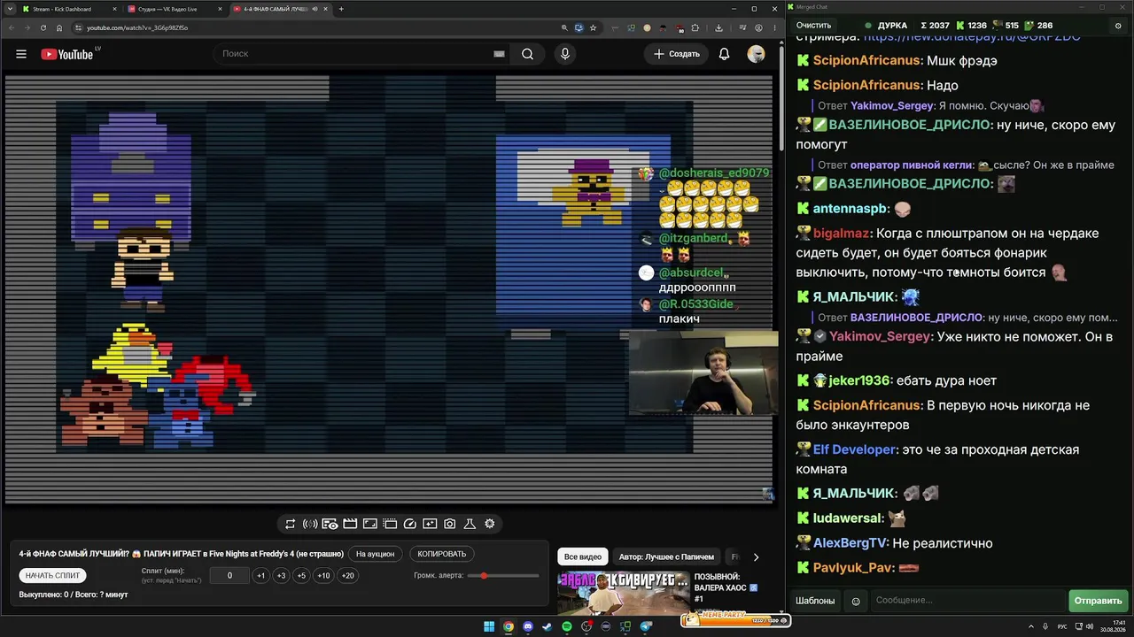Screen dimensions: 1134x637
Task: Click the YouTube search magnifier button
Action: pos(527,54)
